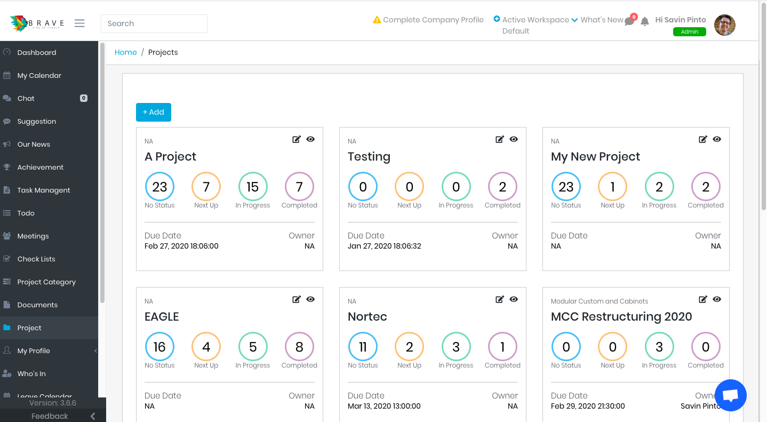The image size is (767, 422).
Task: Click the Chat bubbles icon in sidebar
Action: (x=7, y=98)
